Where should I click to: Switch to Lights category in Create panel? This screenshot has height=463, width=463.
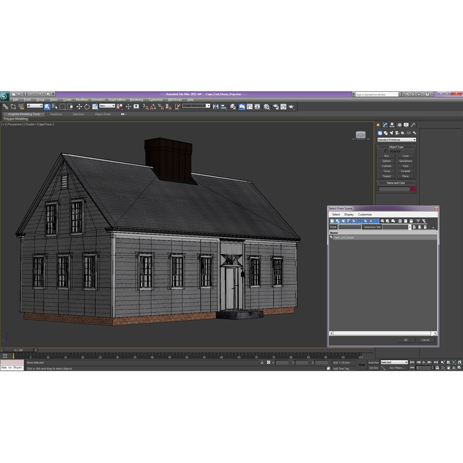[391, 133]
